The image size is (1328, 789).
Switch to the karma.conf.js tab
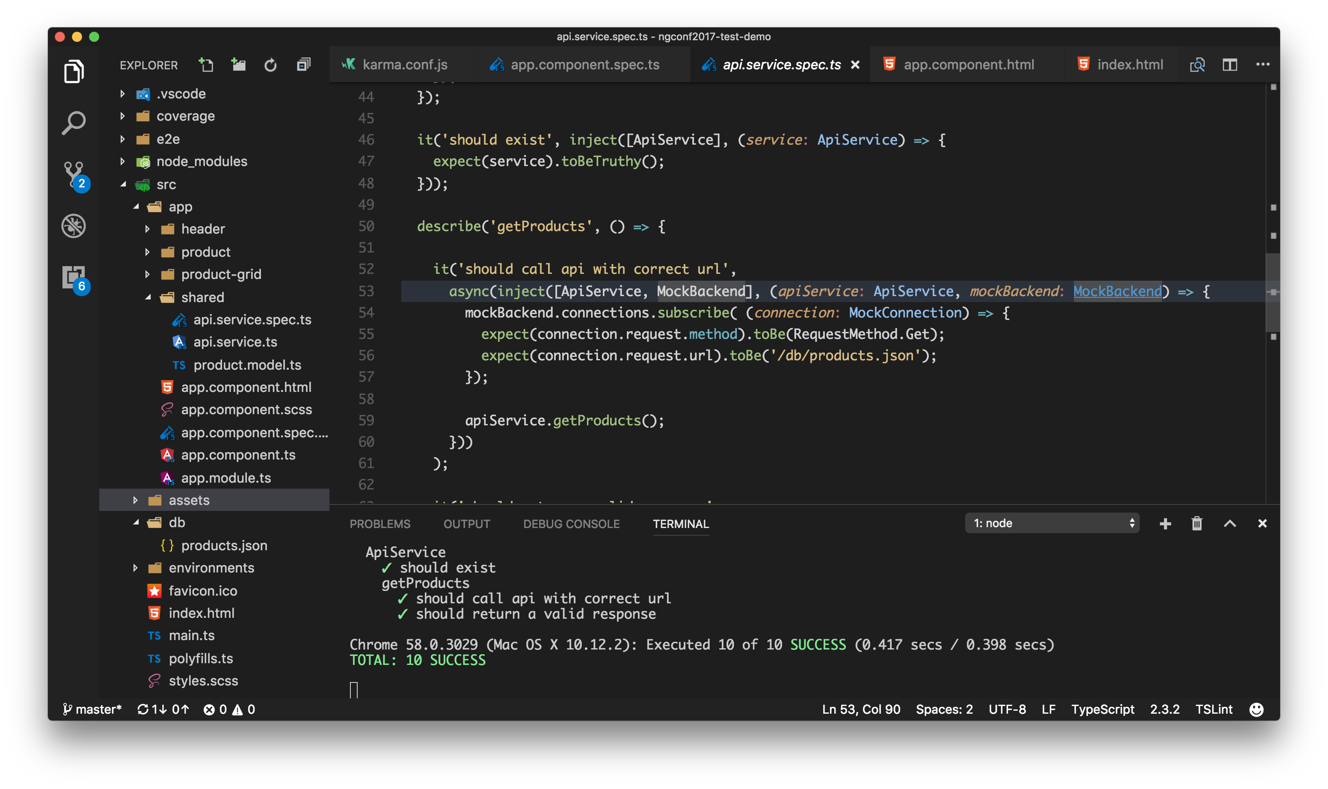point(405,65)
